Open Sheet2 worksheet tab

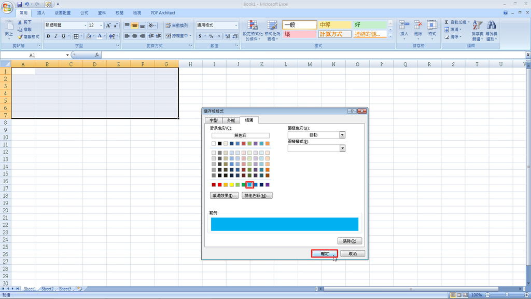click(47, 289)
